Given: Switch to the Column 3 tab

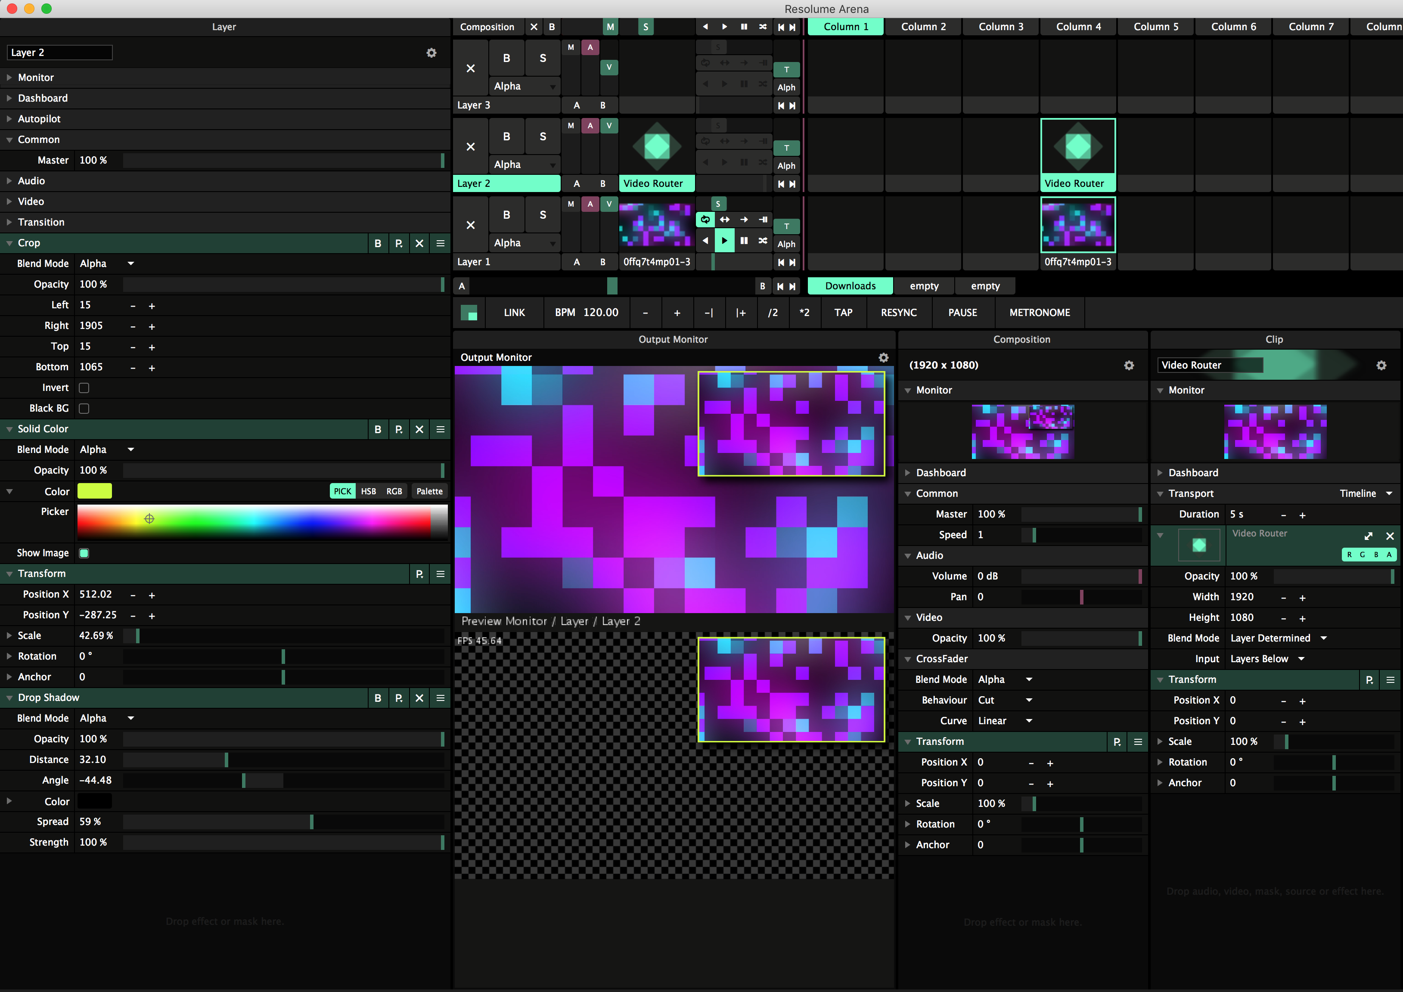Looking at the screenshot, I should (1000, 27).
